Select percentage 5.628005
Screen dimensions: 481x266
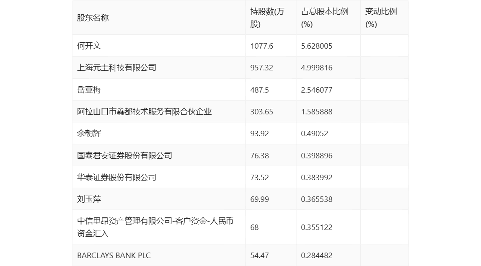point(317,46)
